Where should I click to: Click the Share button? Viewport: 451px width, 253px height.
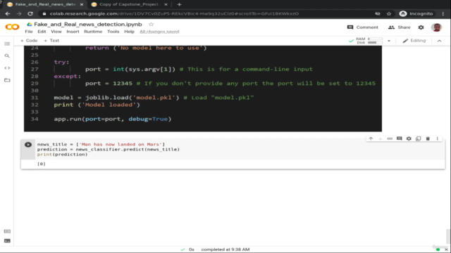pyautogui.click(x=400, y=27)
